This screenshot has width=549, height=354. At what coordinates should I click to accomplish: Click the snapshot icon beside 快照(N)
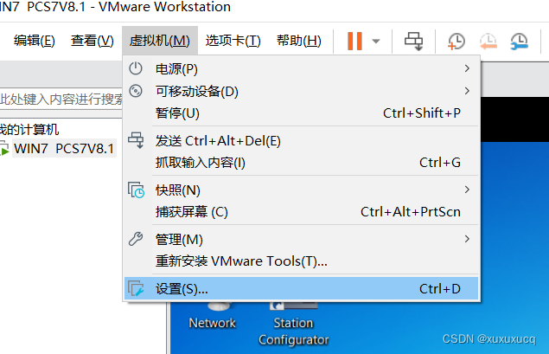click(x=136, y=190)
